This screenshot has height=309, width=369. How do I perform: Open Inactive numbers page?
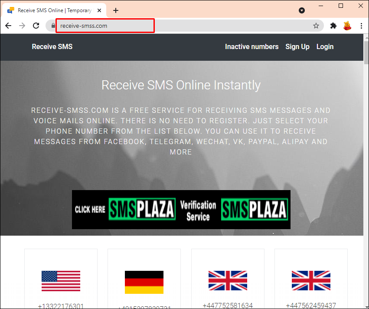point(251,46)
